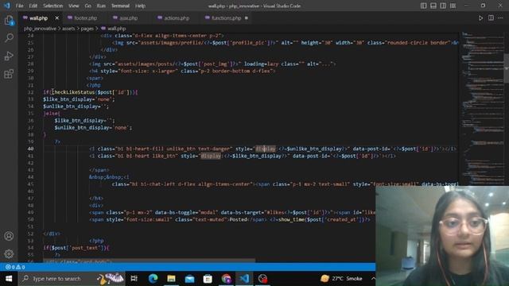Click wall.php in breadcrumb
Image resolution: width=509 pixels, height=286 pixels.
[117, 29]
